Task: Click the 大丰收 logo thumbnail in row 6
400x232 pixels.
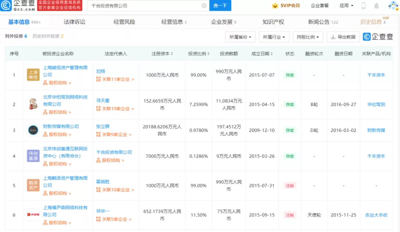Action: coord(33,215)
